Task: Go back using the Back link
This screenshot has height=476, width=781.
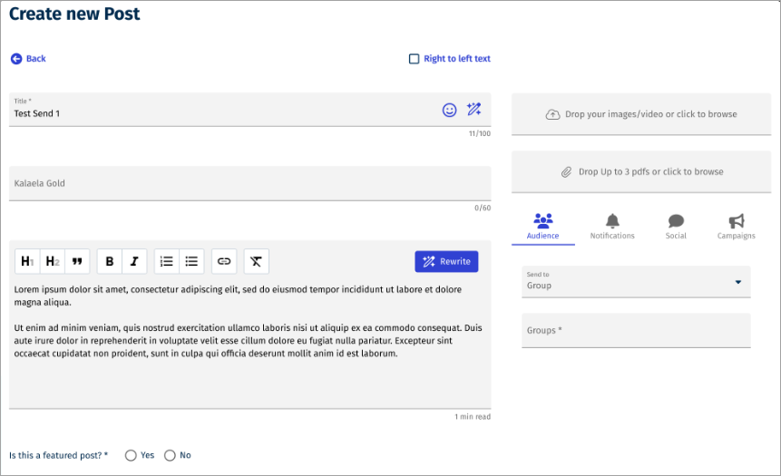Action: 28,59
